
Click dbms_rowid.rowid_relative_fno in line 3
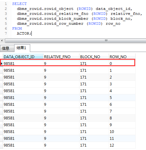[53, 14]
